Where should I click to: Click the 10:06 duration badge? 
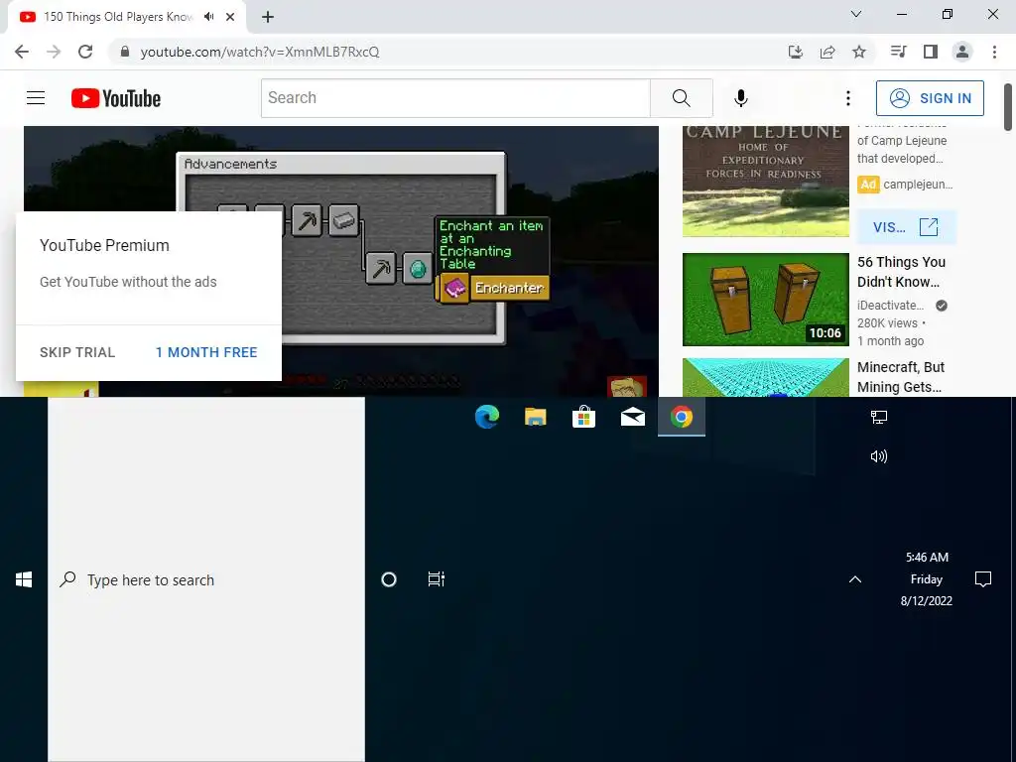(x=825, y=333)
